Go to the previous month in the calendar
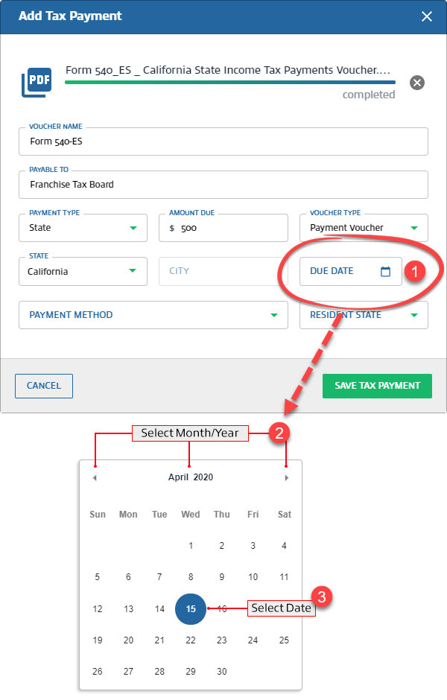 [95, 477]
